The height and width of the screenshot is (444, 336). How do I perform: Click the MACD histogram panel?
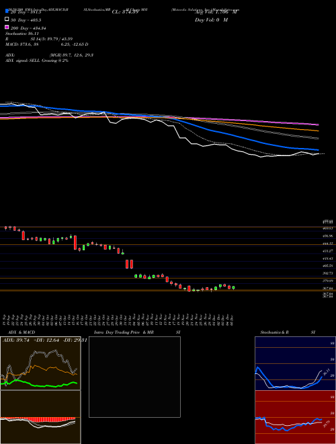click(x=40, y=417)
